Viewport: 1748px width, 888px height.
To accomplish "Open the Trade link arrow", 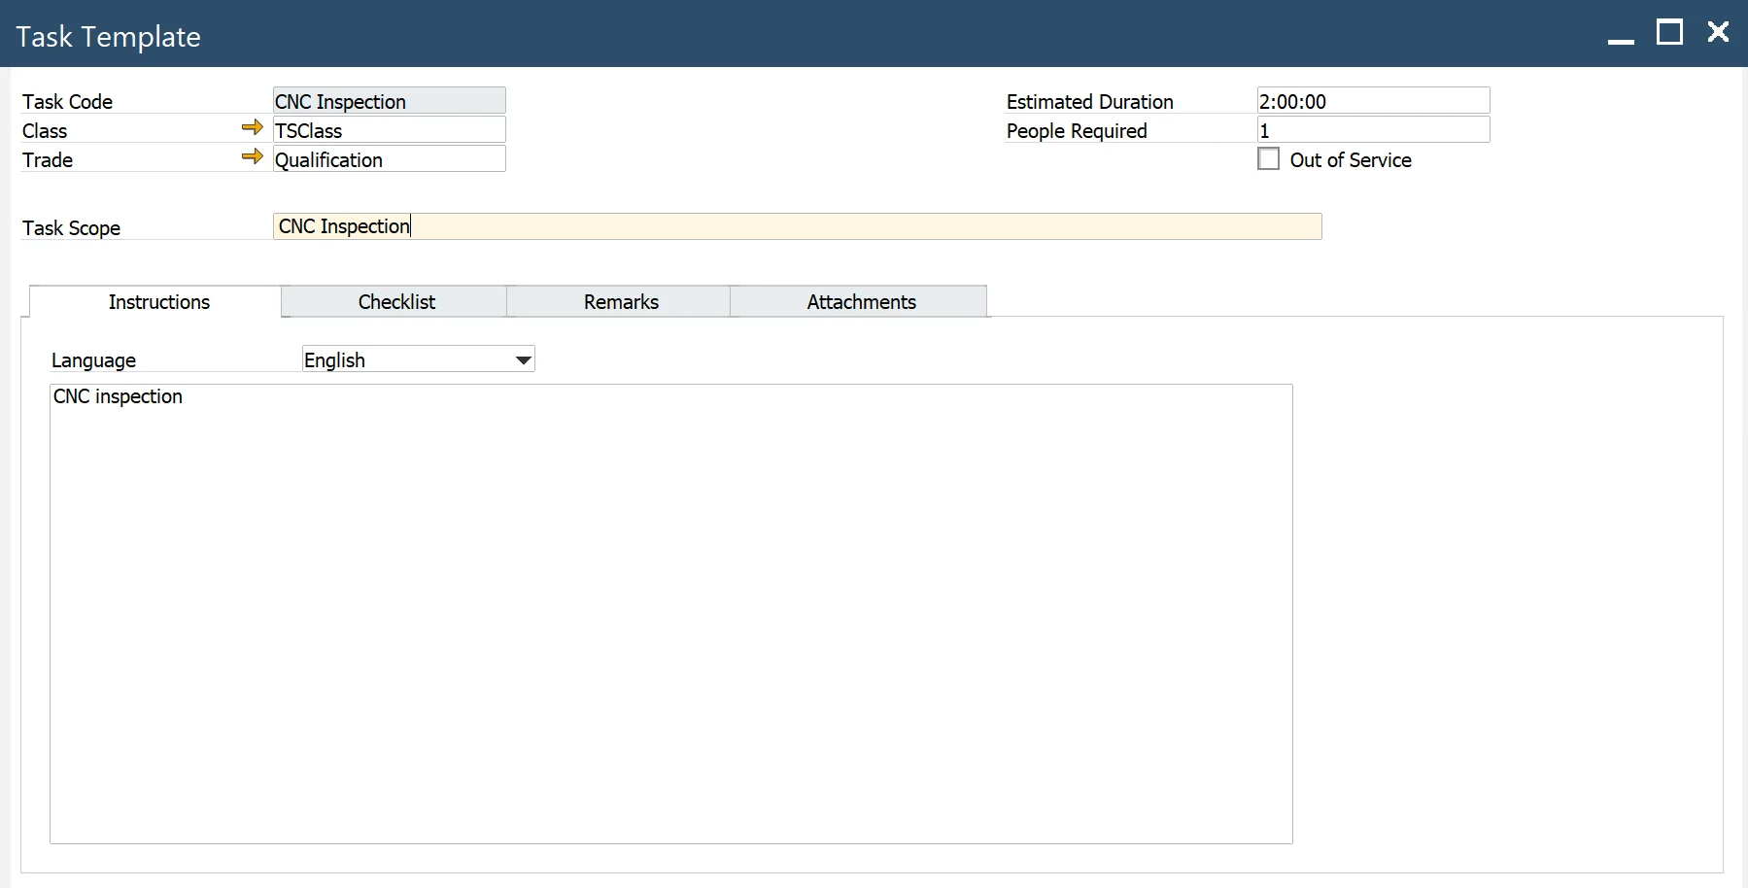I will (x=252, y=157).
